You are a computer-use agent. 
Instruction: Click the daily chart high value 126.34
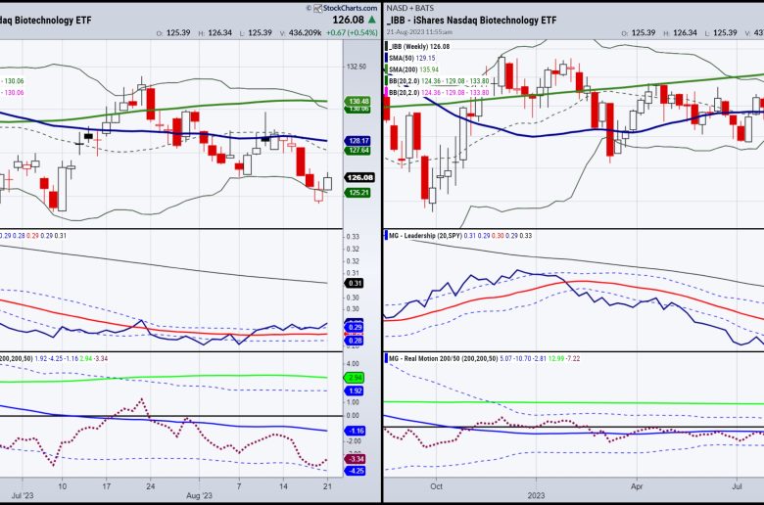(x=219, y=32)
